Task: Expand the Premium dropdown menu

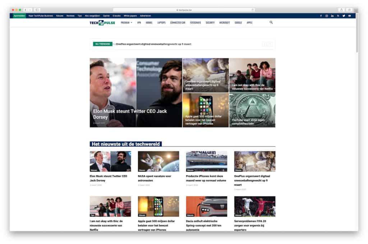Action: (126, 23)
